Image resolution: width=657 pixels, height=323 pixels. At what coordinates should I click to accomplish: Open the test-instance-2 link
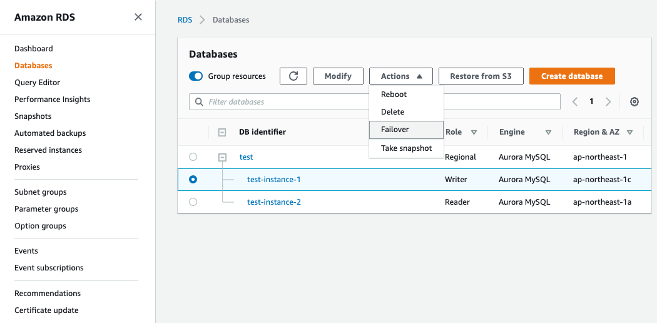click(273, 202)
